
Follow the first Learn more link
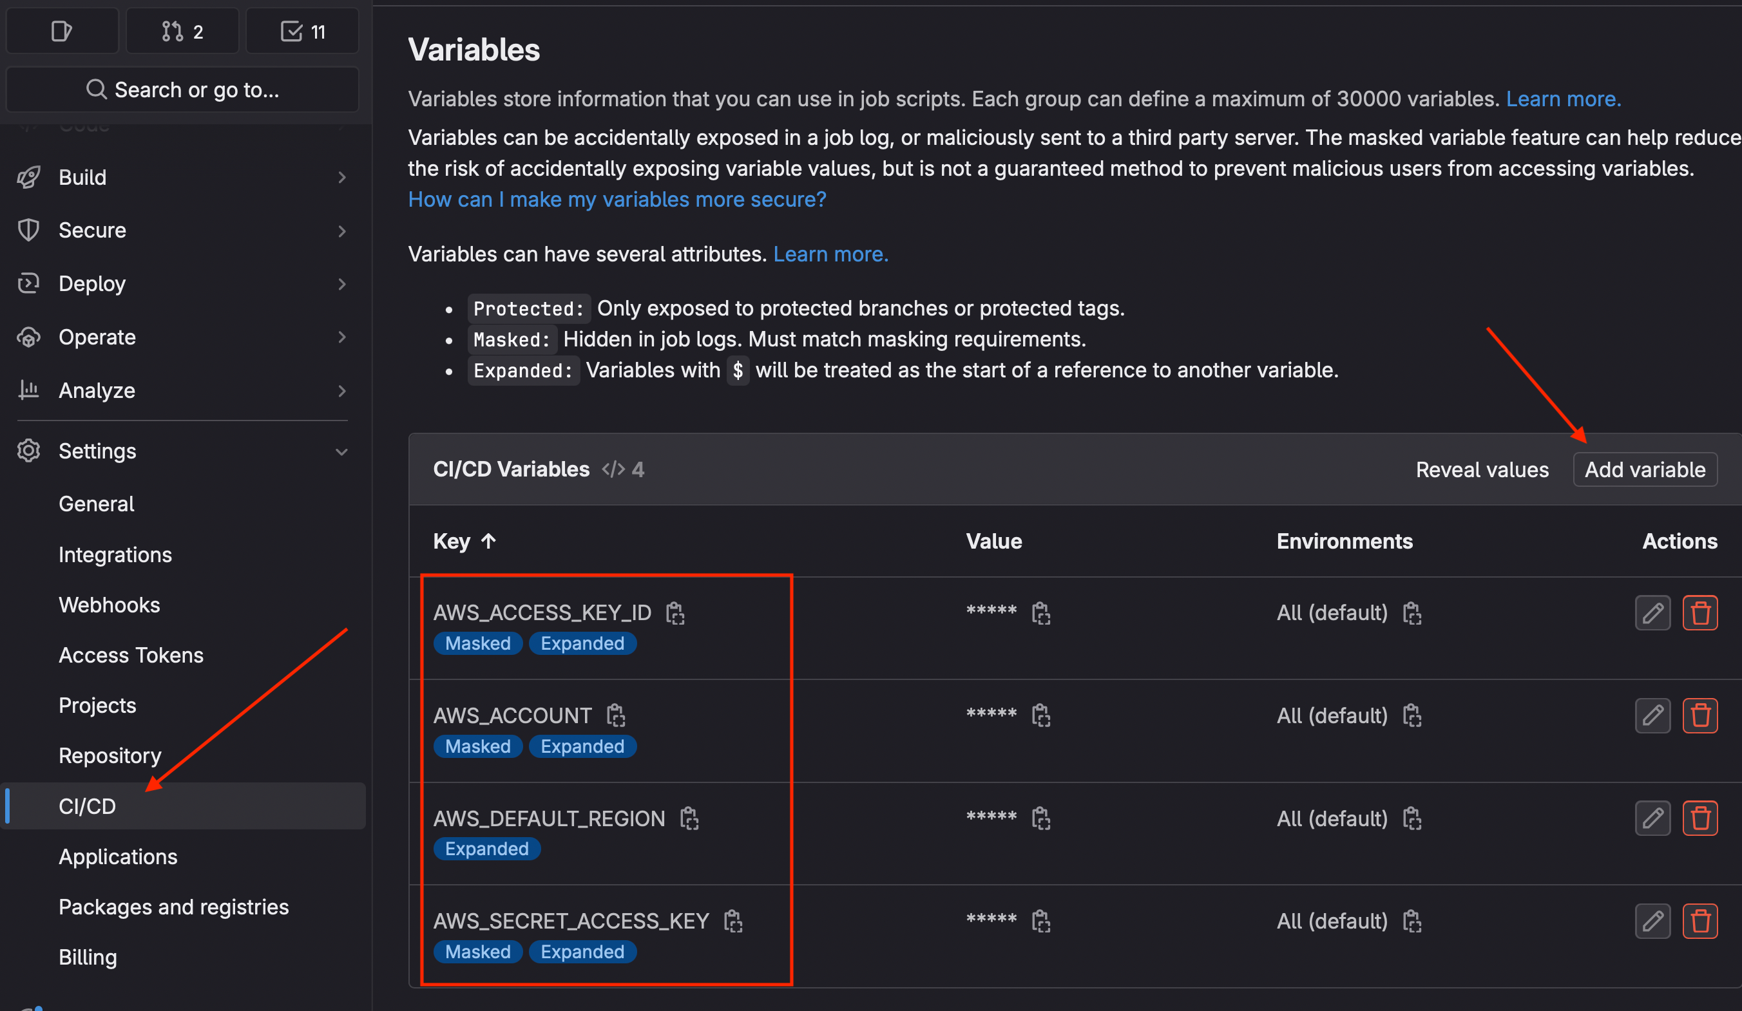coord(1563,99)
